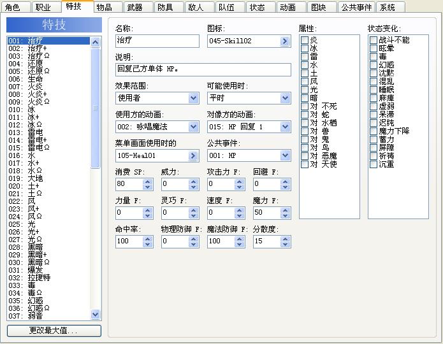This screenshot has height=344, width=443.
Task: Click the 魔法防御 F spinner arrows
Action: click(x=239, y=241)
